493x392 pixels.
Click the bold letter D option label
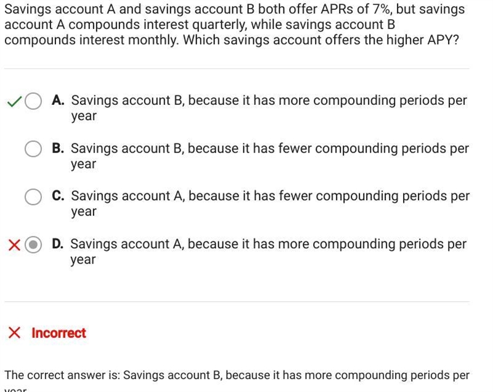tap(58, 244)
